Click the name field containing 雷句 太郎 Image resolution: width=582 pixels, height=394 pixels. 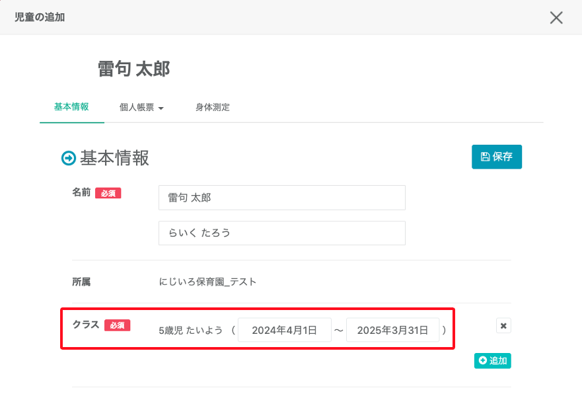[x=282, y=198]
